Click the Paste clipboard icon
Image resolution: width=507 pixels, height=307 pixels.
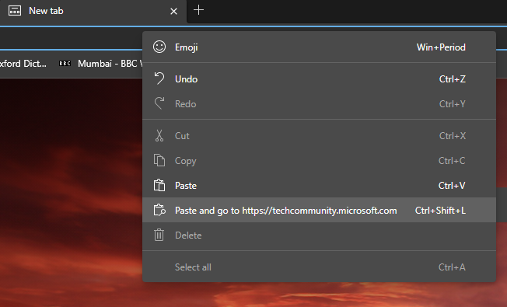pos(159,185)
